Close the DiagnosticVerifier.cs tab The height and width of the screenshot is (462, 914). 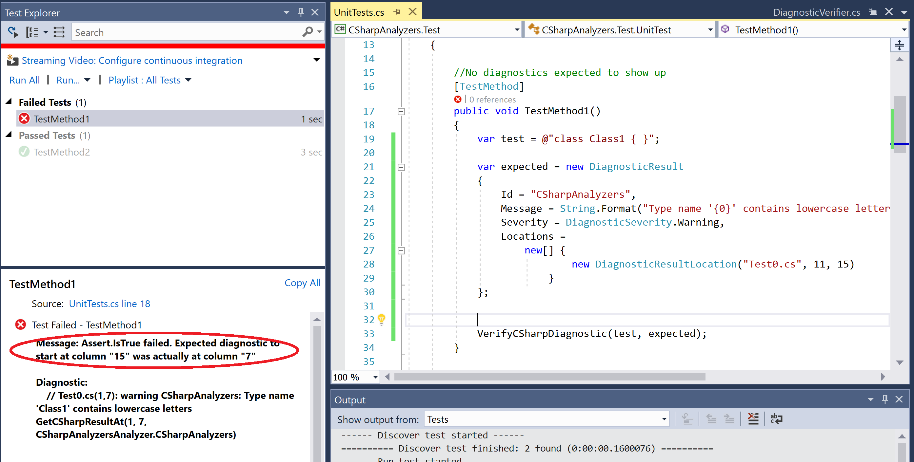point(889,12)
